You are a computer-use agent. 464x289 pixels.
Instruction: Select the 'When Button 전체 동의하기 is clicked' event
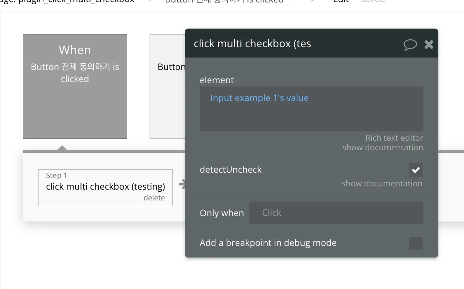tap(75, 87)
